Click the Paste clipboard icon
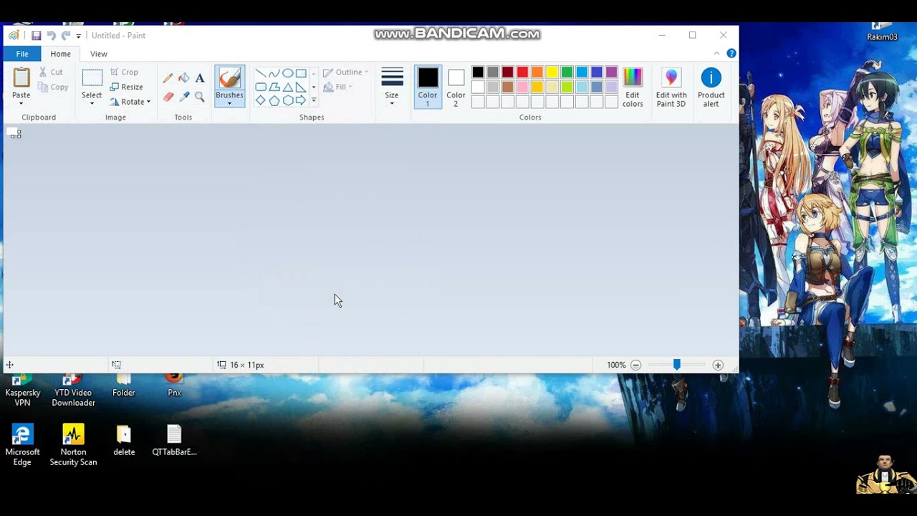This screenshot has height=516, width=917. click(21, 77)
